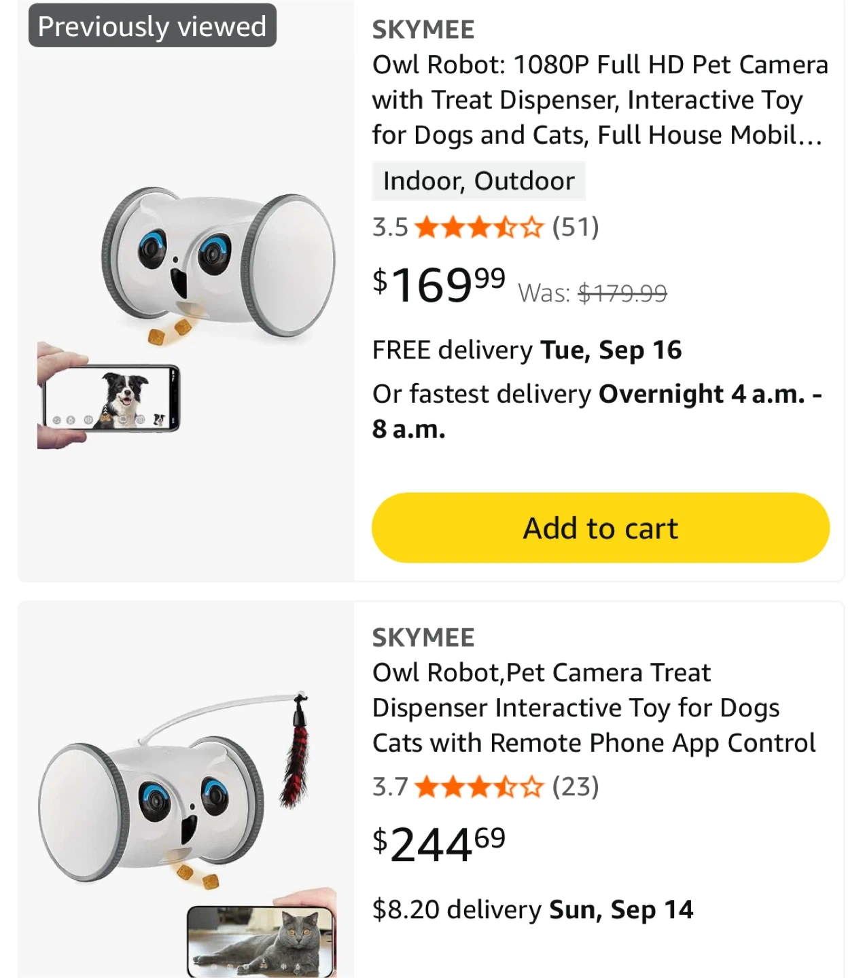The width and height of the screenshot is (863, 978).
Task: View the 51 customer reviews count
Action: 576,228
